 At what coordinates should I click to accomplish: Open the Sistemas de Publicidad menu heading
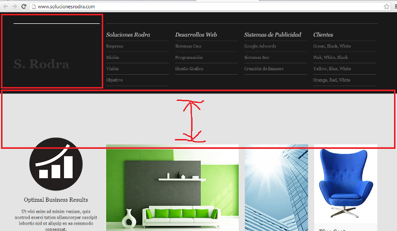coord(272,35)
